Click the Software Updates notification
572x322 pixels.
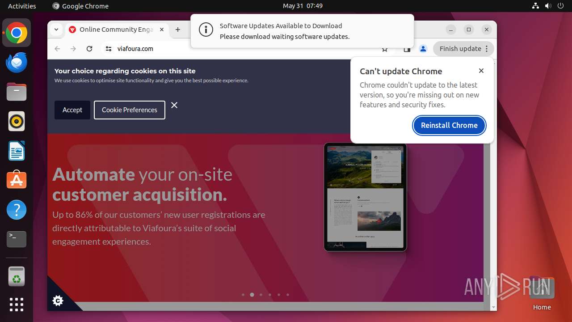pos(302,31)
